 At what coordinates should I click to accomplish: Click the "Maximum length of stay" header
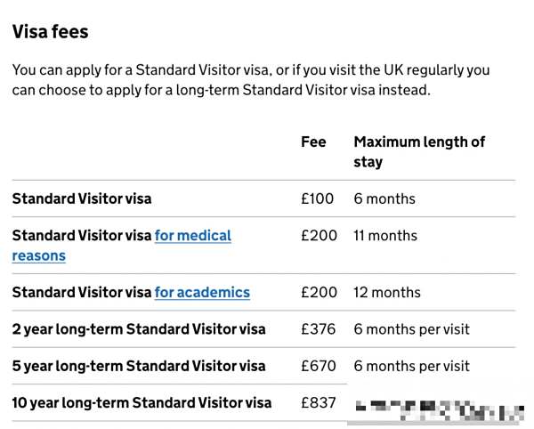418,151
